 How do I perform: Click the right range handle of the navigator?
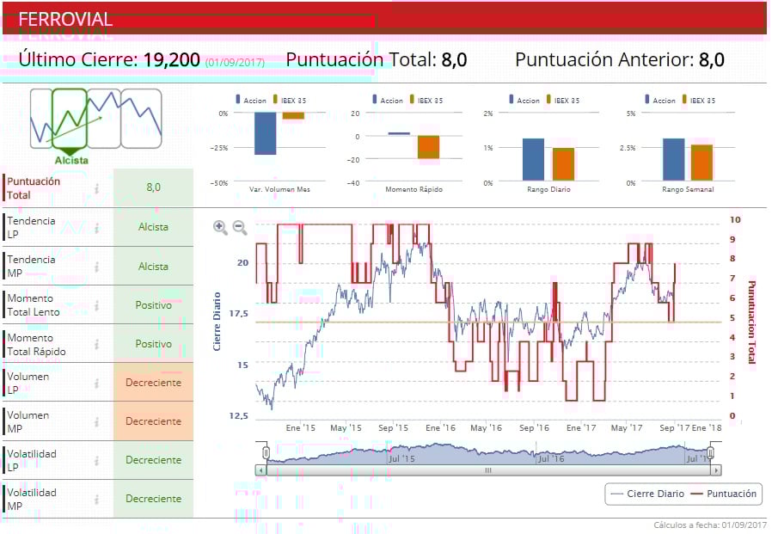click(x=710, y=452)
